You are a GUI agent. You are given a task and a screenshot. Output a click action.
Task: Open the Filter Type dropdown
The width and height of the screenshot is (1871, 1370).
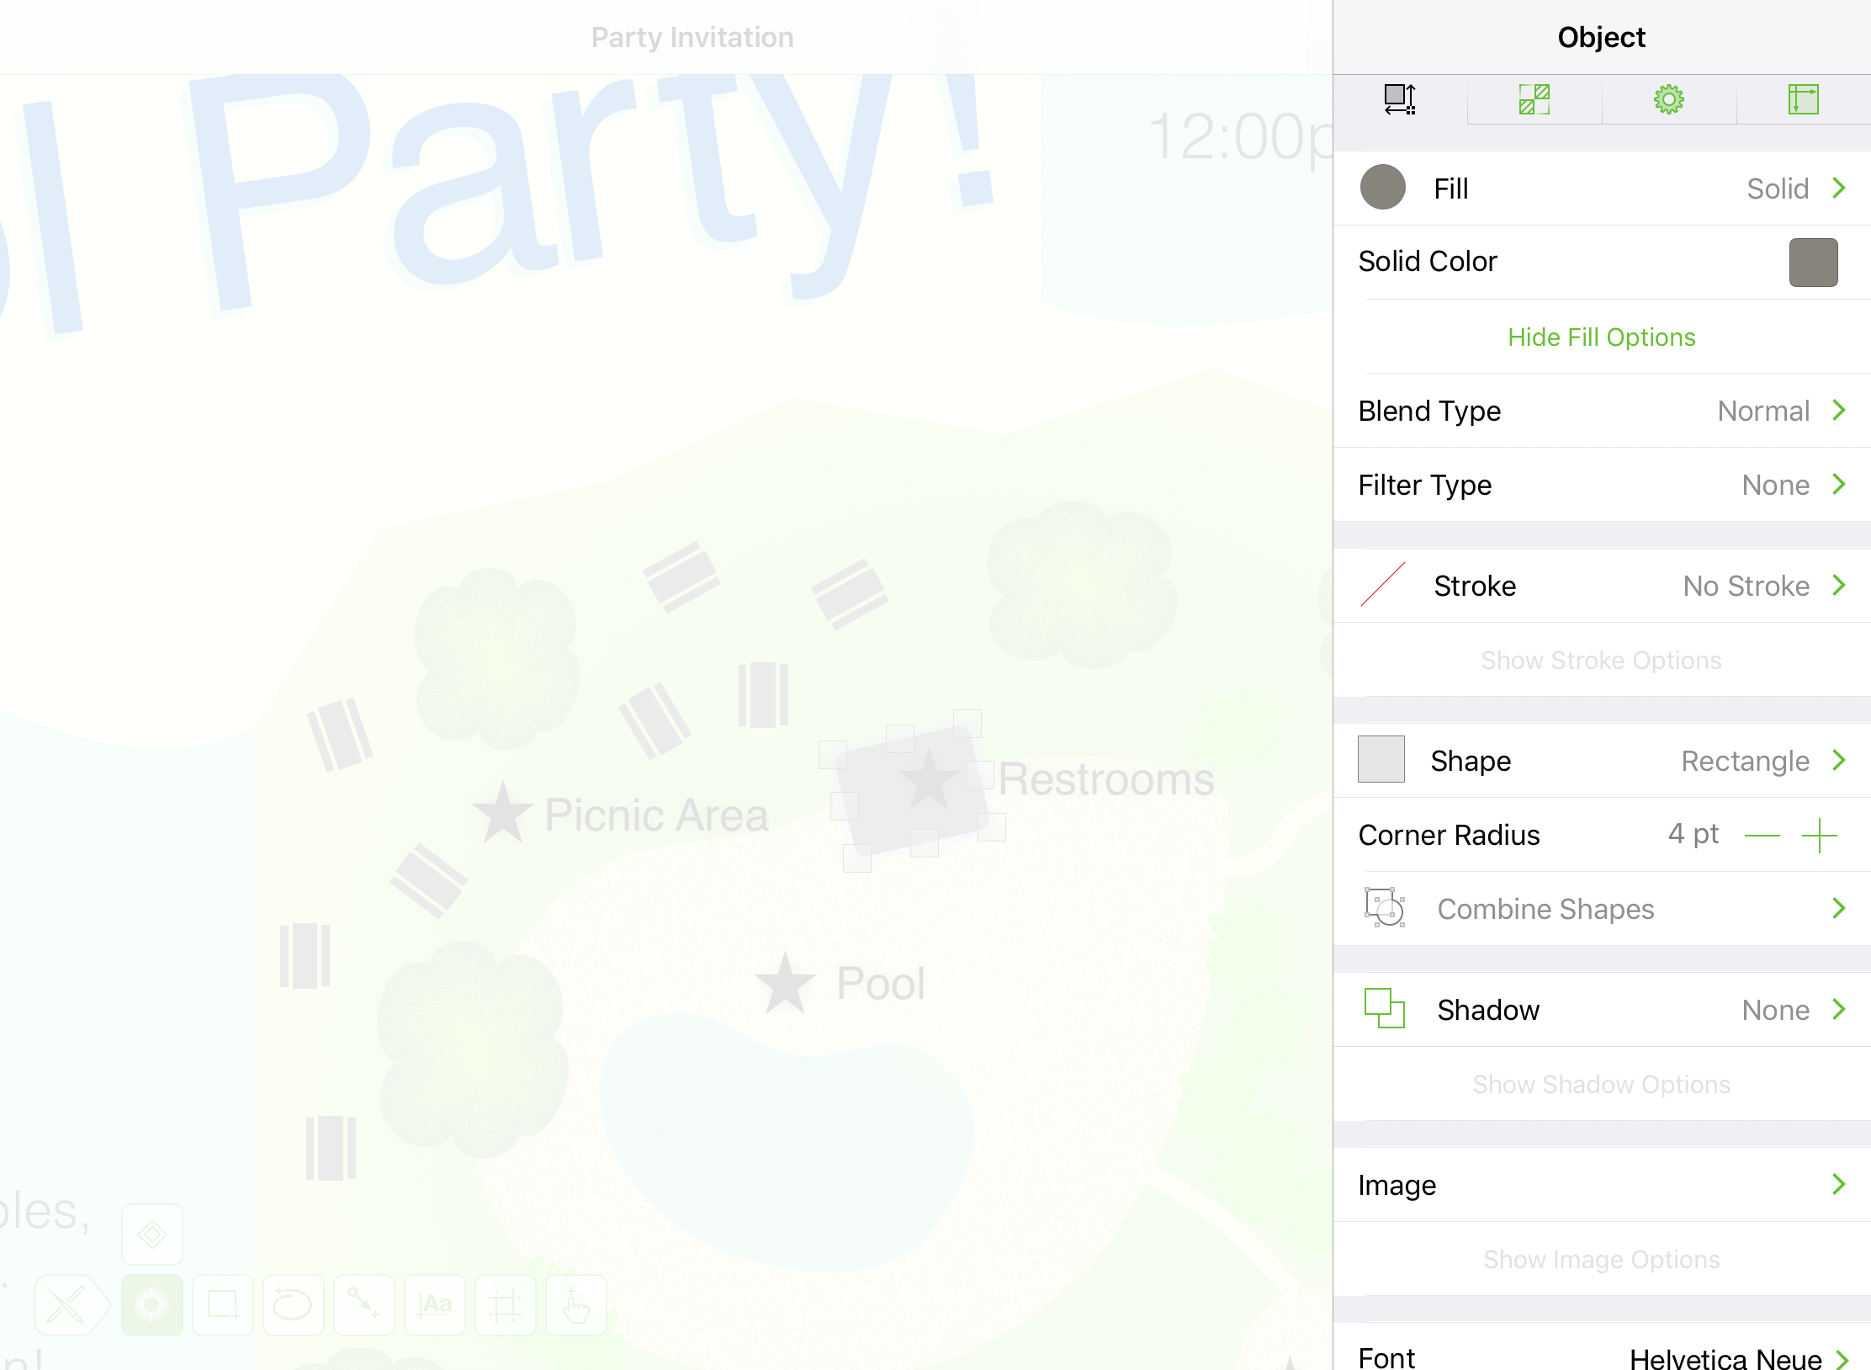[1601, 484]
